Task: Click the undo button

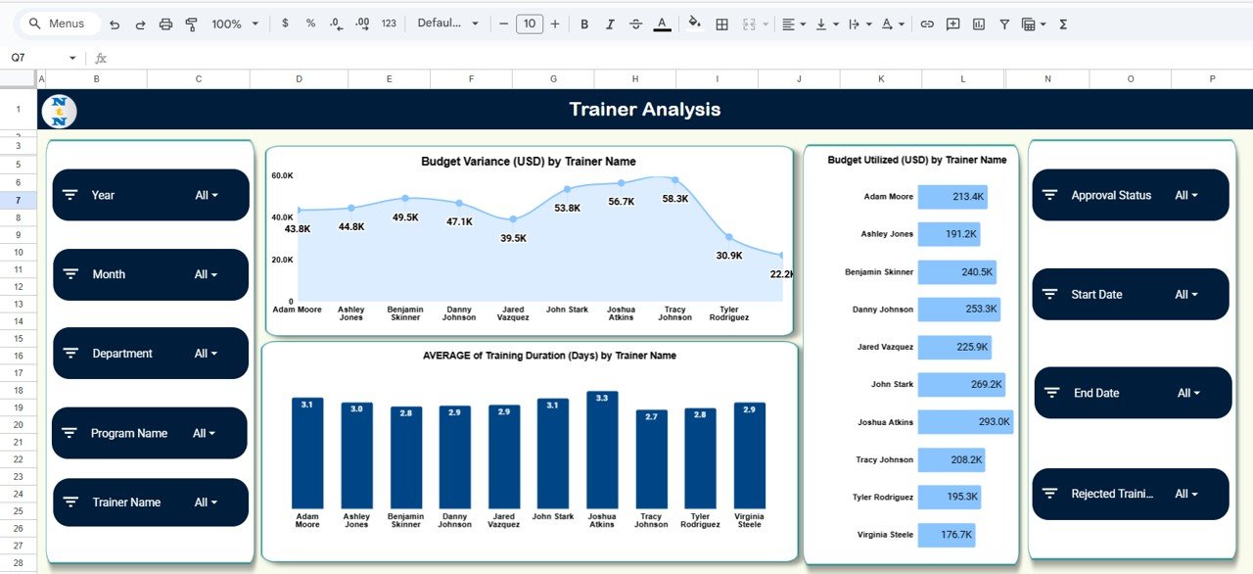Action: (x=115, y=24)
